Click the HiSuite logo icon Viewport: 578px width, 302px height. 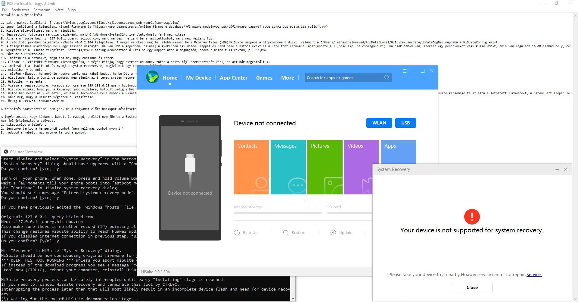click(152, 77)
